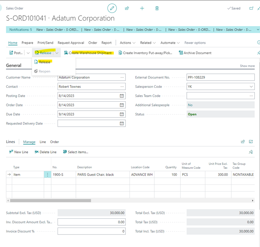Choose Reopen from the dropdown menu
This screenshot has height=247, width=260.
point(42,71)
